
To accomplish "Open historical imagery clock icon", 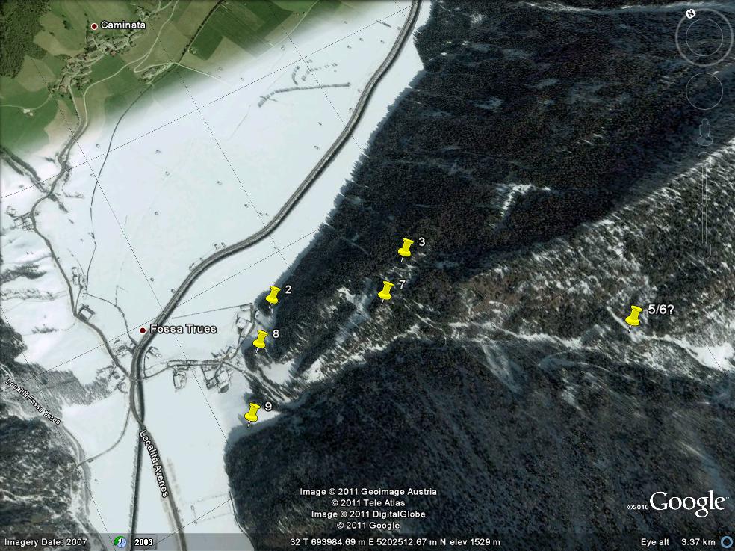I will point(120,541).
